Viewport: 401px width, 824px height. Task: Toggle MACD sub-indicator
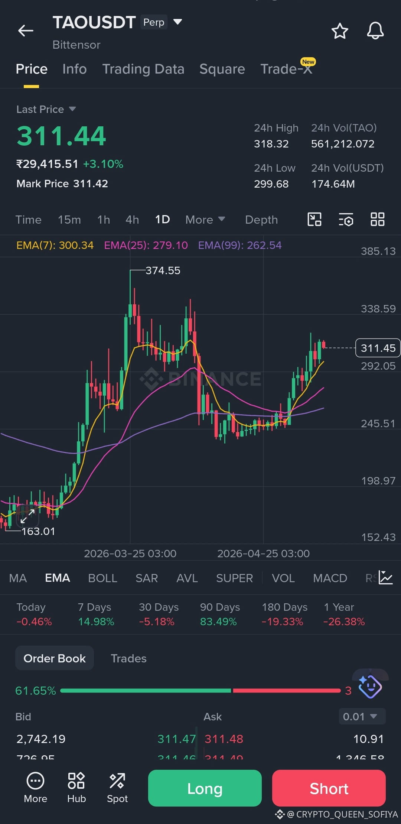[330, 578]
